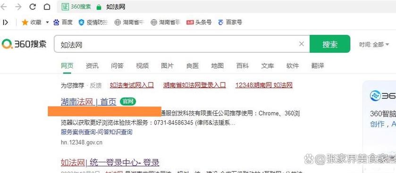The image size is (396, 173).
Task: Open the 头条号 bookmark
Action: pyautogui.click(x=199, y=22)
